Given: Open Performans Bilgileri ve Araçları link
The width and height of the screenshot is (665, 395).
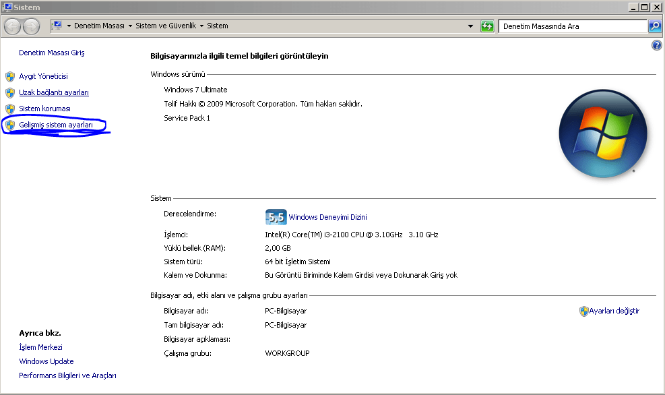Looking at the screenshot, I should (67, 375).
